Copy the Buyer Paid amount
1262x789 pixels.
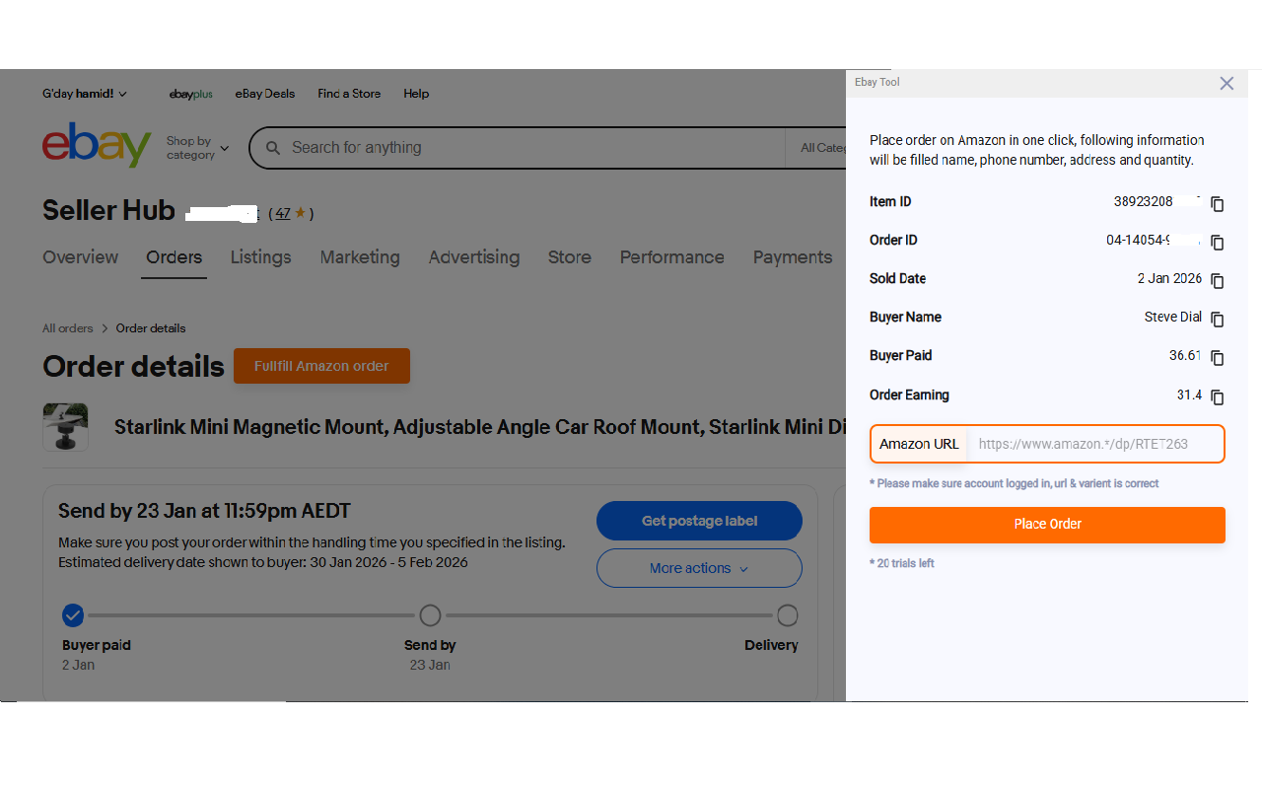coord(1218,358)
